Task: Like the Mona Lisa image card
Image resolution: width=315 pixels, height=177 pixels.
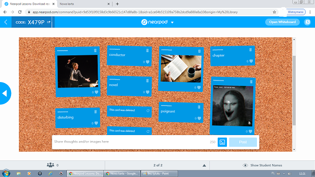Action: pyautogui.click(x=250, y=132)
